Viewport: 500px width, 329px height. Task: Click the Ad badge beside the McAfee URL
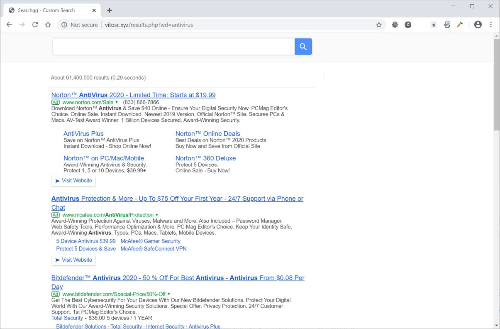[56, 215]
